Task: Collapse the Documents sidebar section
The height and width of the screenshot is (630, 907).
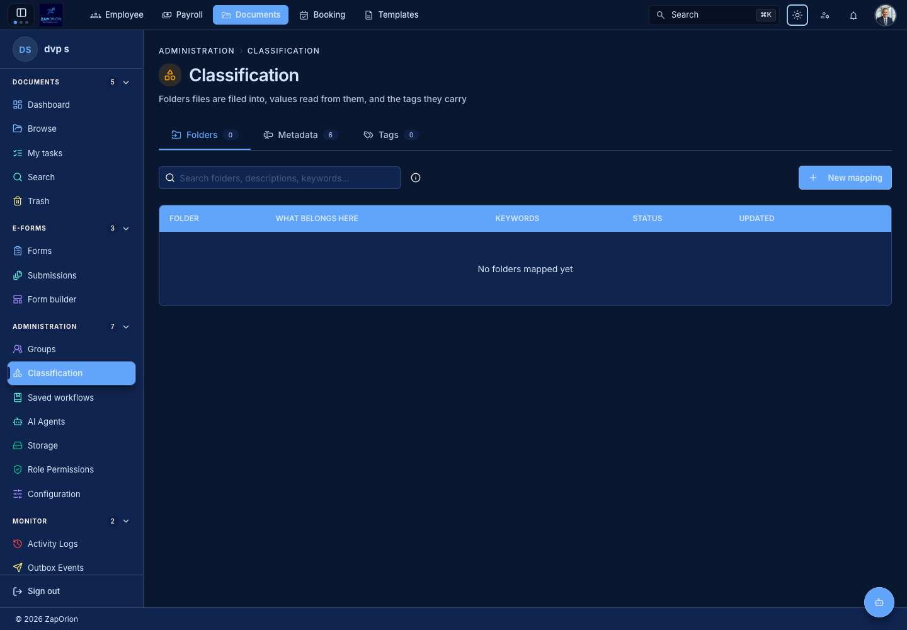Action: (126, 83)
